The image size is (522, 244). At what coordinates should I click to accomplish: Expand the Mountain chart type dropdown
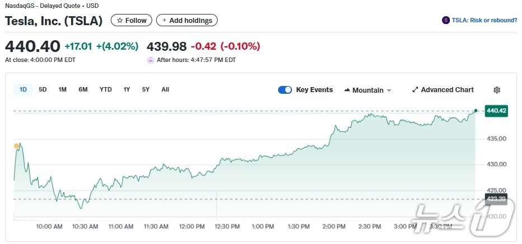(x=389, y=90)
